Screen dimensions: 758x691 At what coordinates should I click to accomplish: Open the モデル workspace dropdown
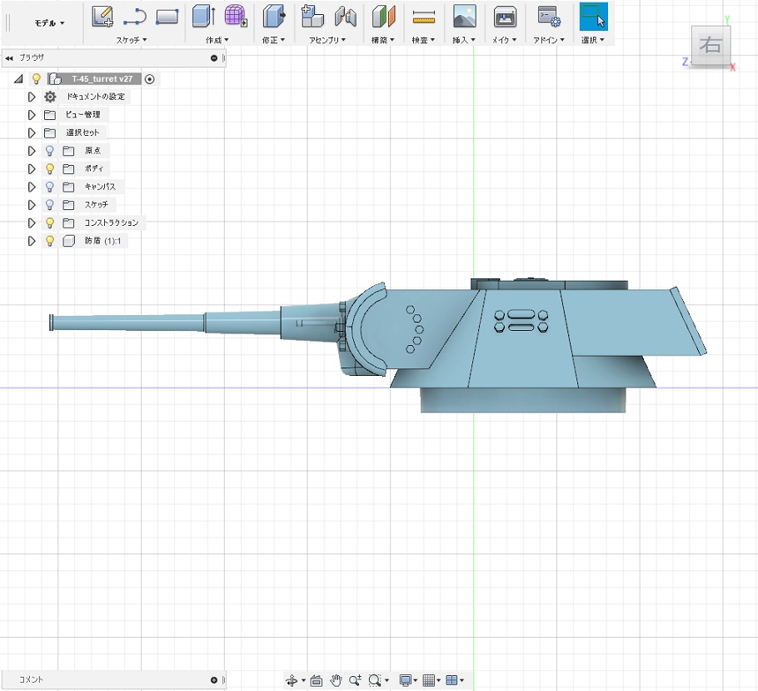click(49, 23)
